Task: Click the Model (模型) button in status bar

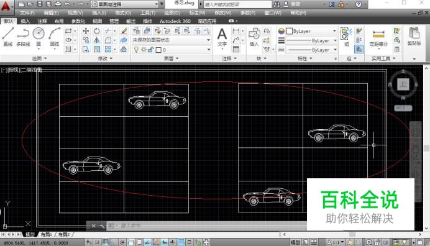Action: coord(295,242)
